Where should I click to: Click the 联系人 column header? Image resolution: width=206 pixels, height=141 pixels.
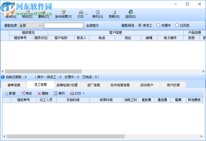(81, 38)
